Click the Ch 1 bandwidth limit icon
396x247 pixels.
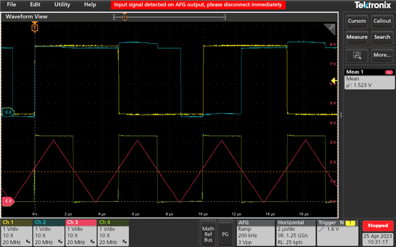[x=28, y=241]
